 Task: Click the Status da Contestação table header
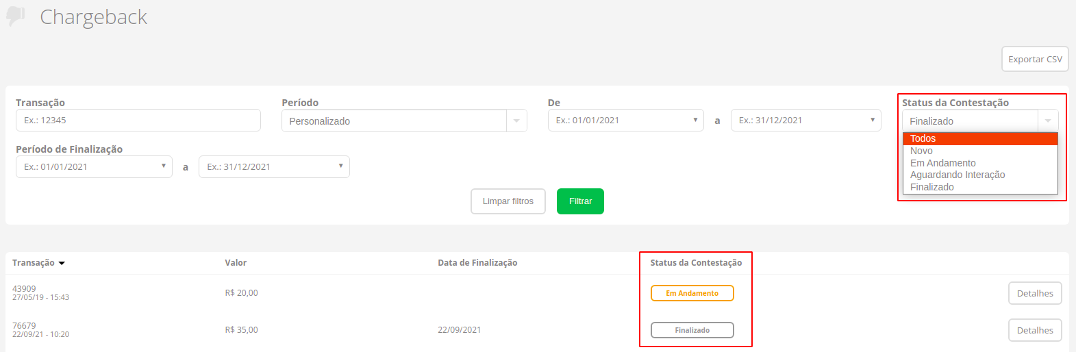click(696, 263)
